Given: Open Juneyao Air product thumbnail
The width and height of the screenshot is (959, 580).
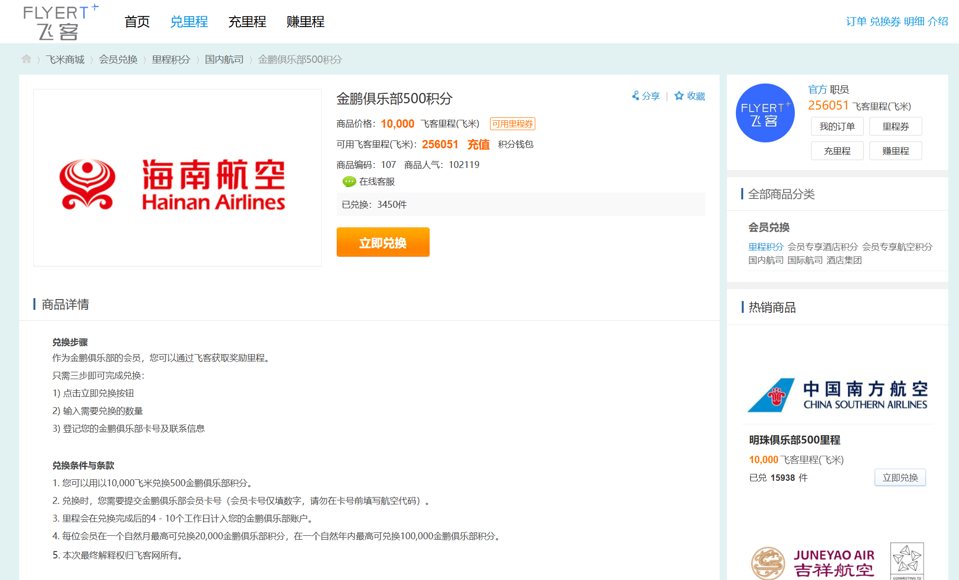Looking at the screenshot, I should click(838, 561).
